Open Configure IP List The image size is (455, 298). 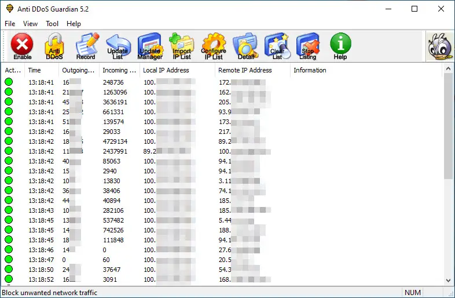(214, 46)
